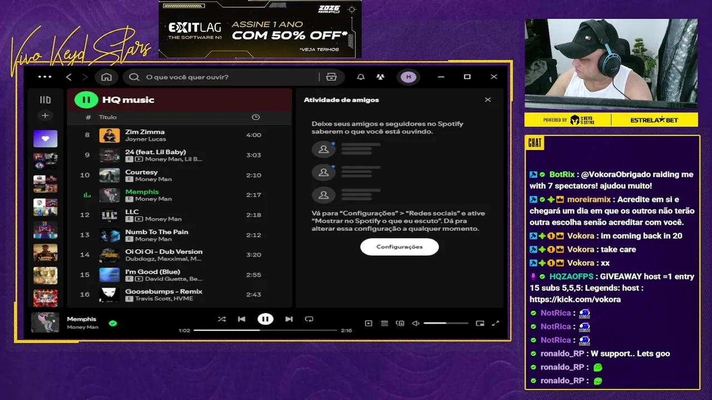
Task: Sort by the duration clock column
Action: 255,117
